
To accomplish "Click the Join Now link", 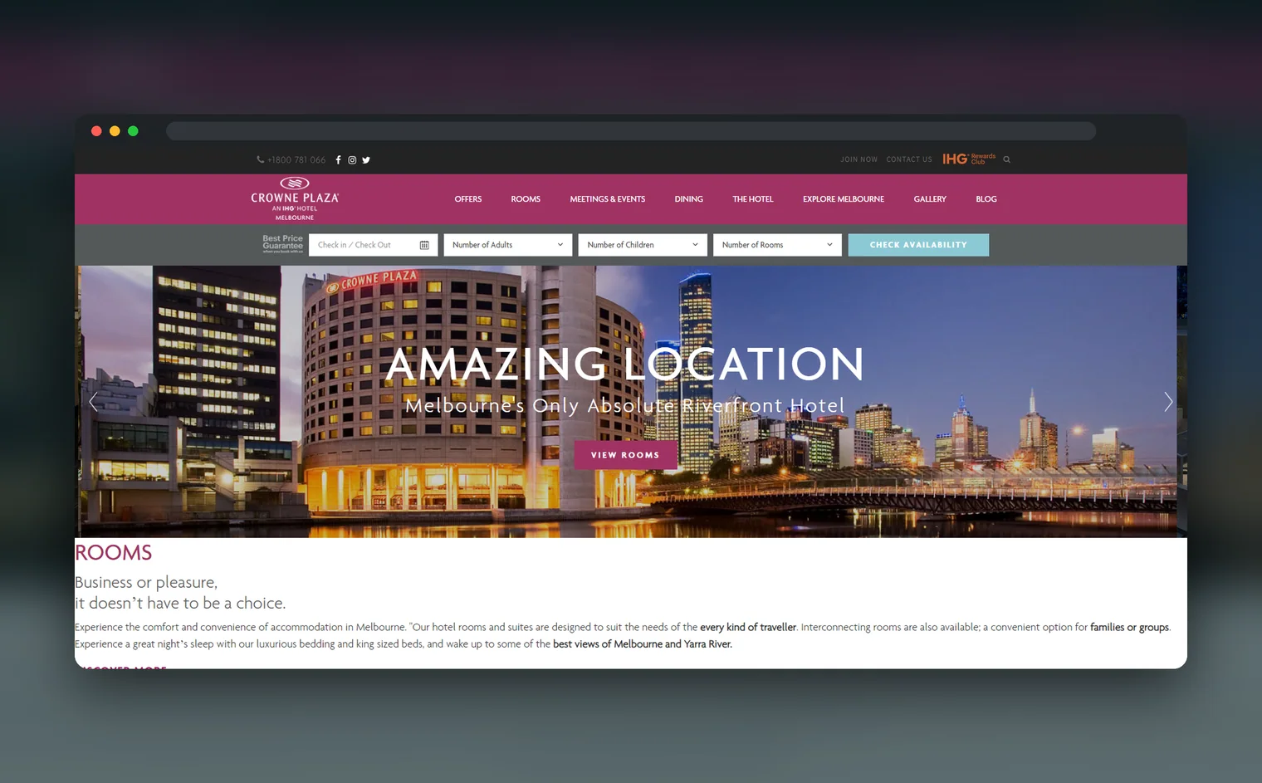I will click(x=858, y=159).
